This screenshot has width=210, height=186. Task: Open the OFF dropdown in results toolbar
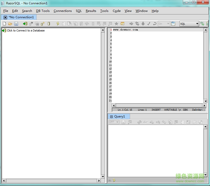[x=117, y=122]
